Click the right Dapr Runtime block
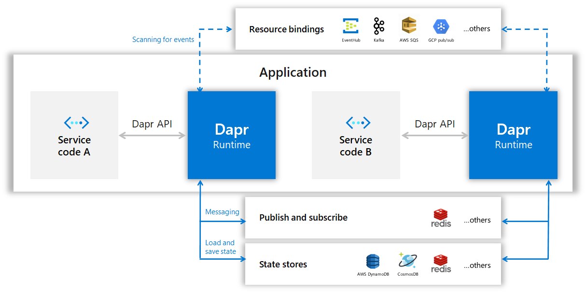Viewport: 586px width, 293px height. coord(513,135)
